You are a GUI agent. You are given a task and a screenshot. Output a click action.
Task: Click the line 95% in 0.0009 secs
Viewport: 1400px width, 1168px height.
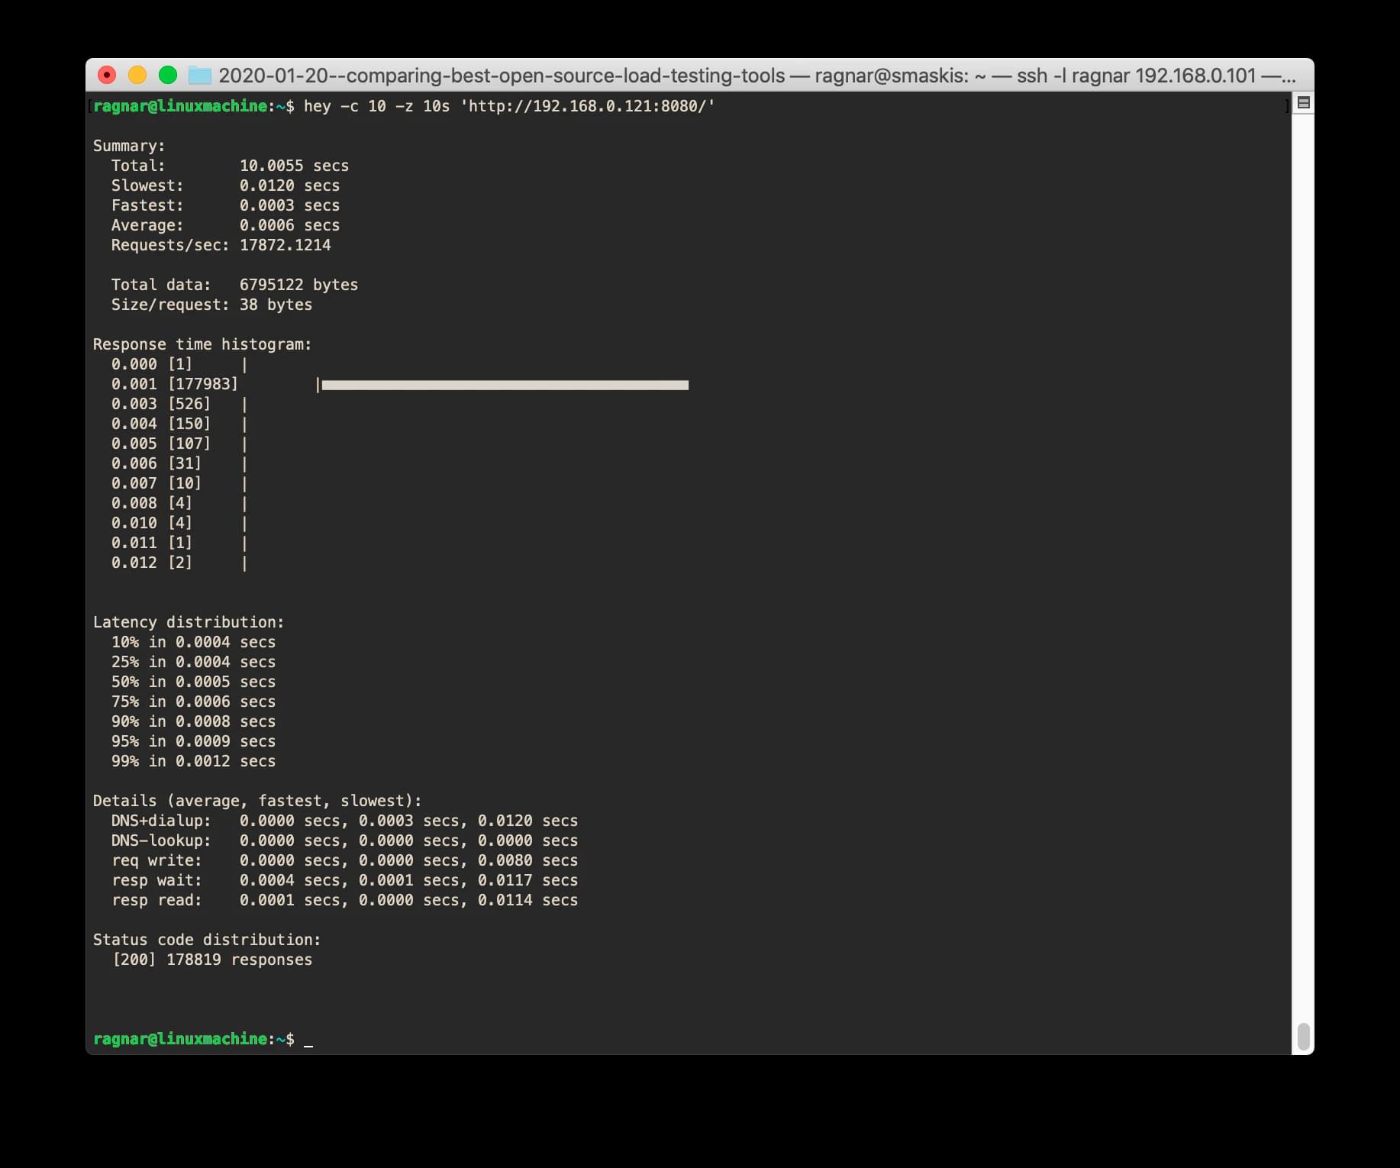pos(193,741)
